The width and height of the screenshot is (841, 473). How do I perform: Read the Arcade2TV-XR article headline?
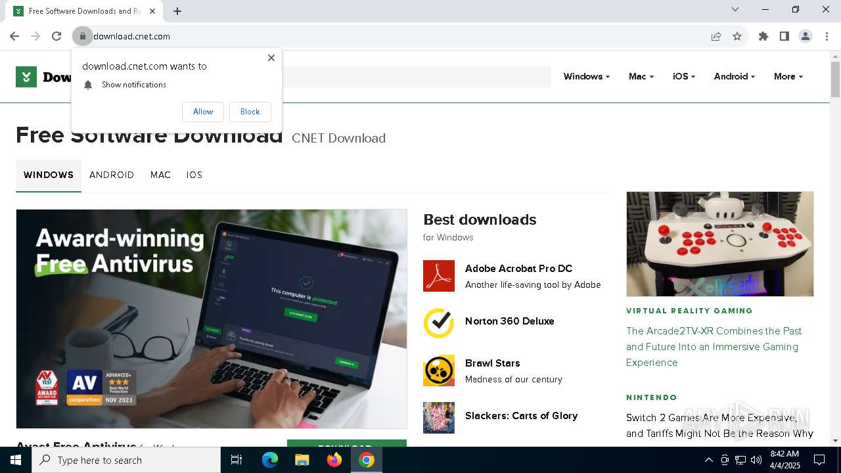714,347
